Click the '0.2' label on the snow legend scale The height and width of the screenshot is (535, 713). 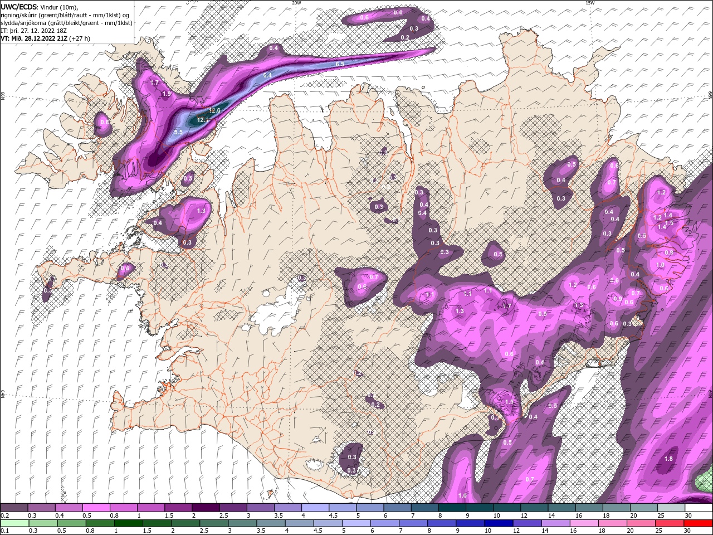pyautogui.click(x=5, y=515)
